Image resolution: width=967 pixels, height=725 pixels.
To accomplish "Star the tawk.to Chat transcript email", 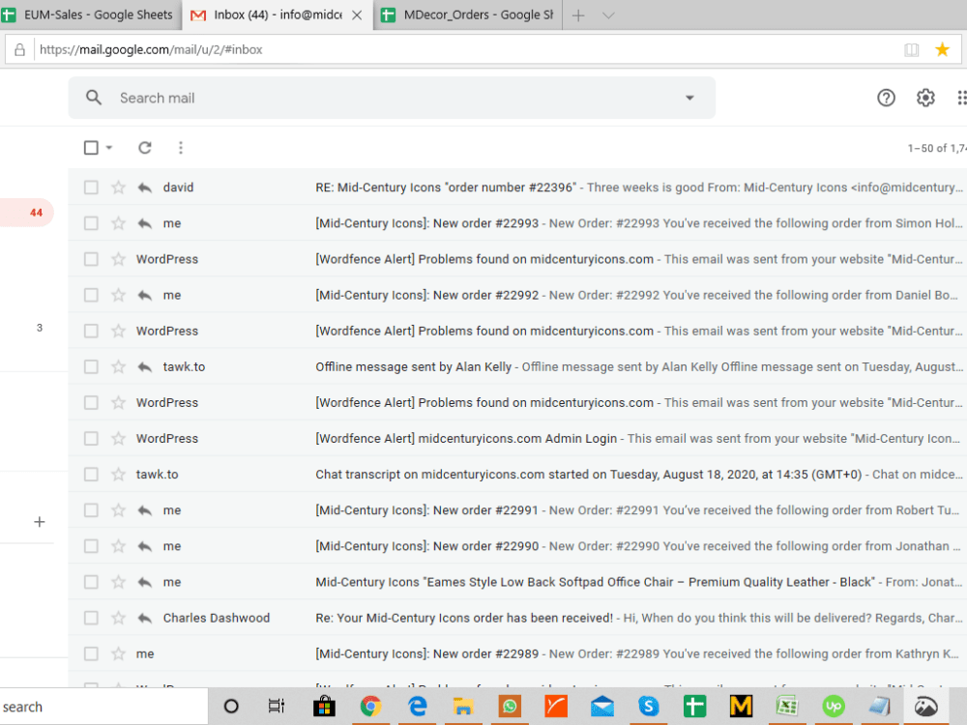I will coord(118,474).
